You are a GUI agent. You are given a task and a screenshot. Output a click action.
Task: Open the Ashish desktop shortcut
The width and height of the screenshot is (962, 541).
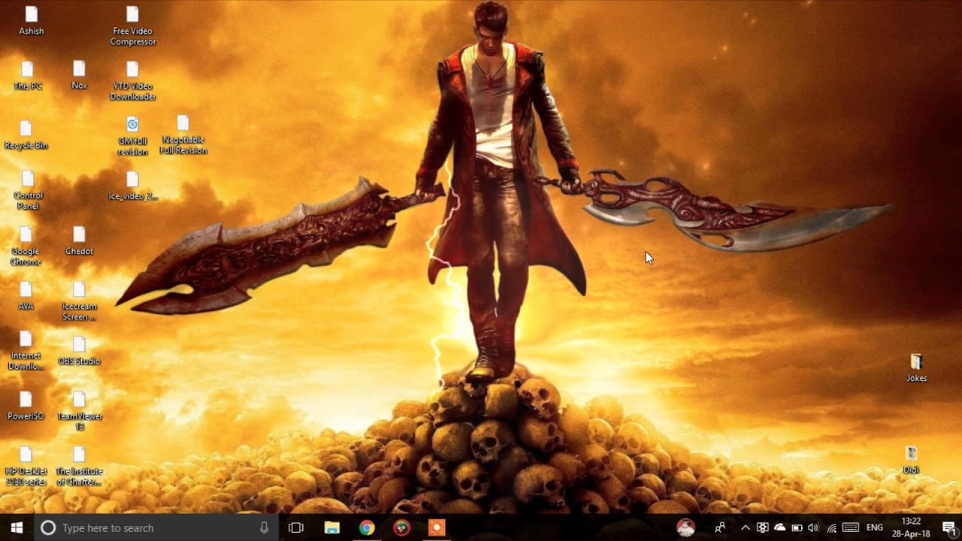[x=32, y=20]
